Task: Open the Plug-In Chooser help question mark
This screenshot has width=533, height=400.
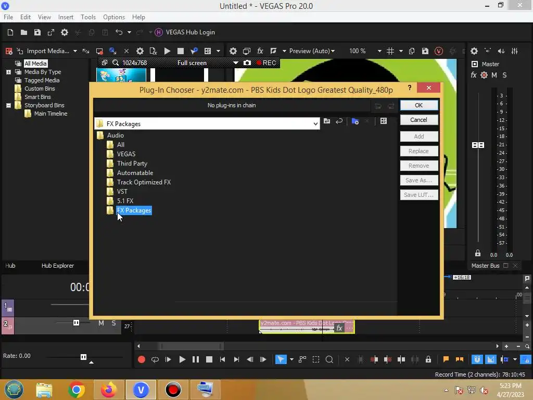Action: tap(410, 88)
